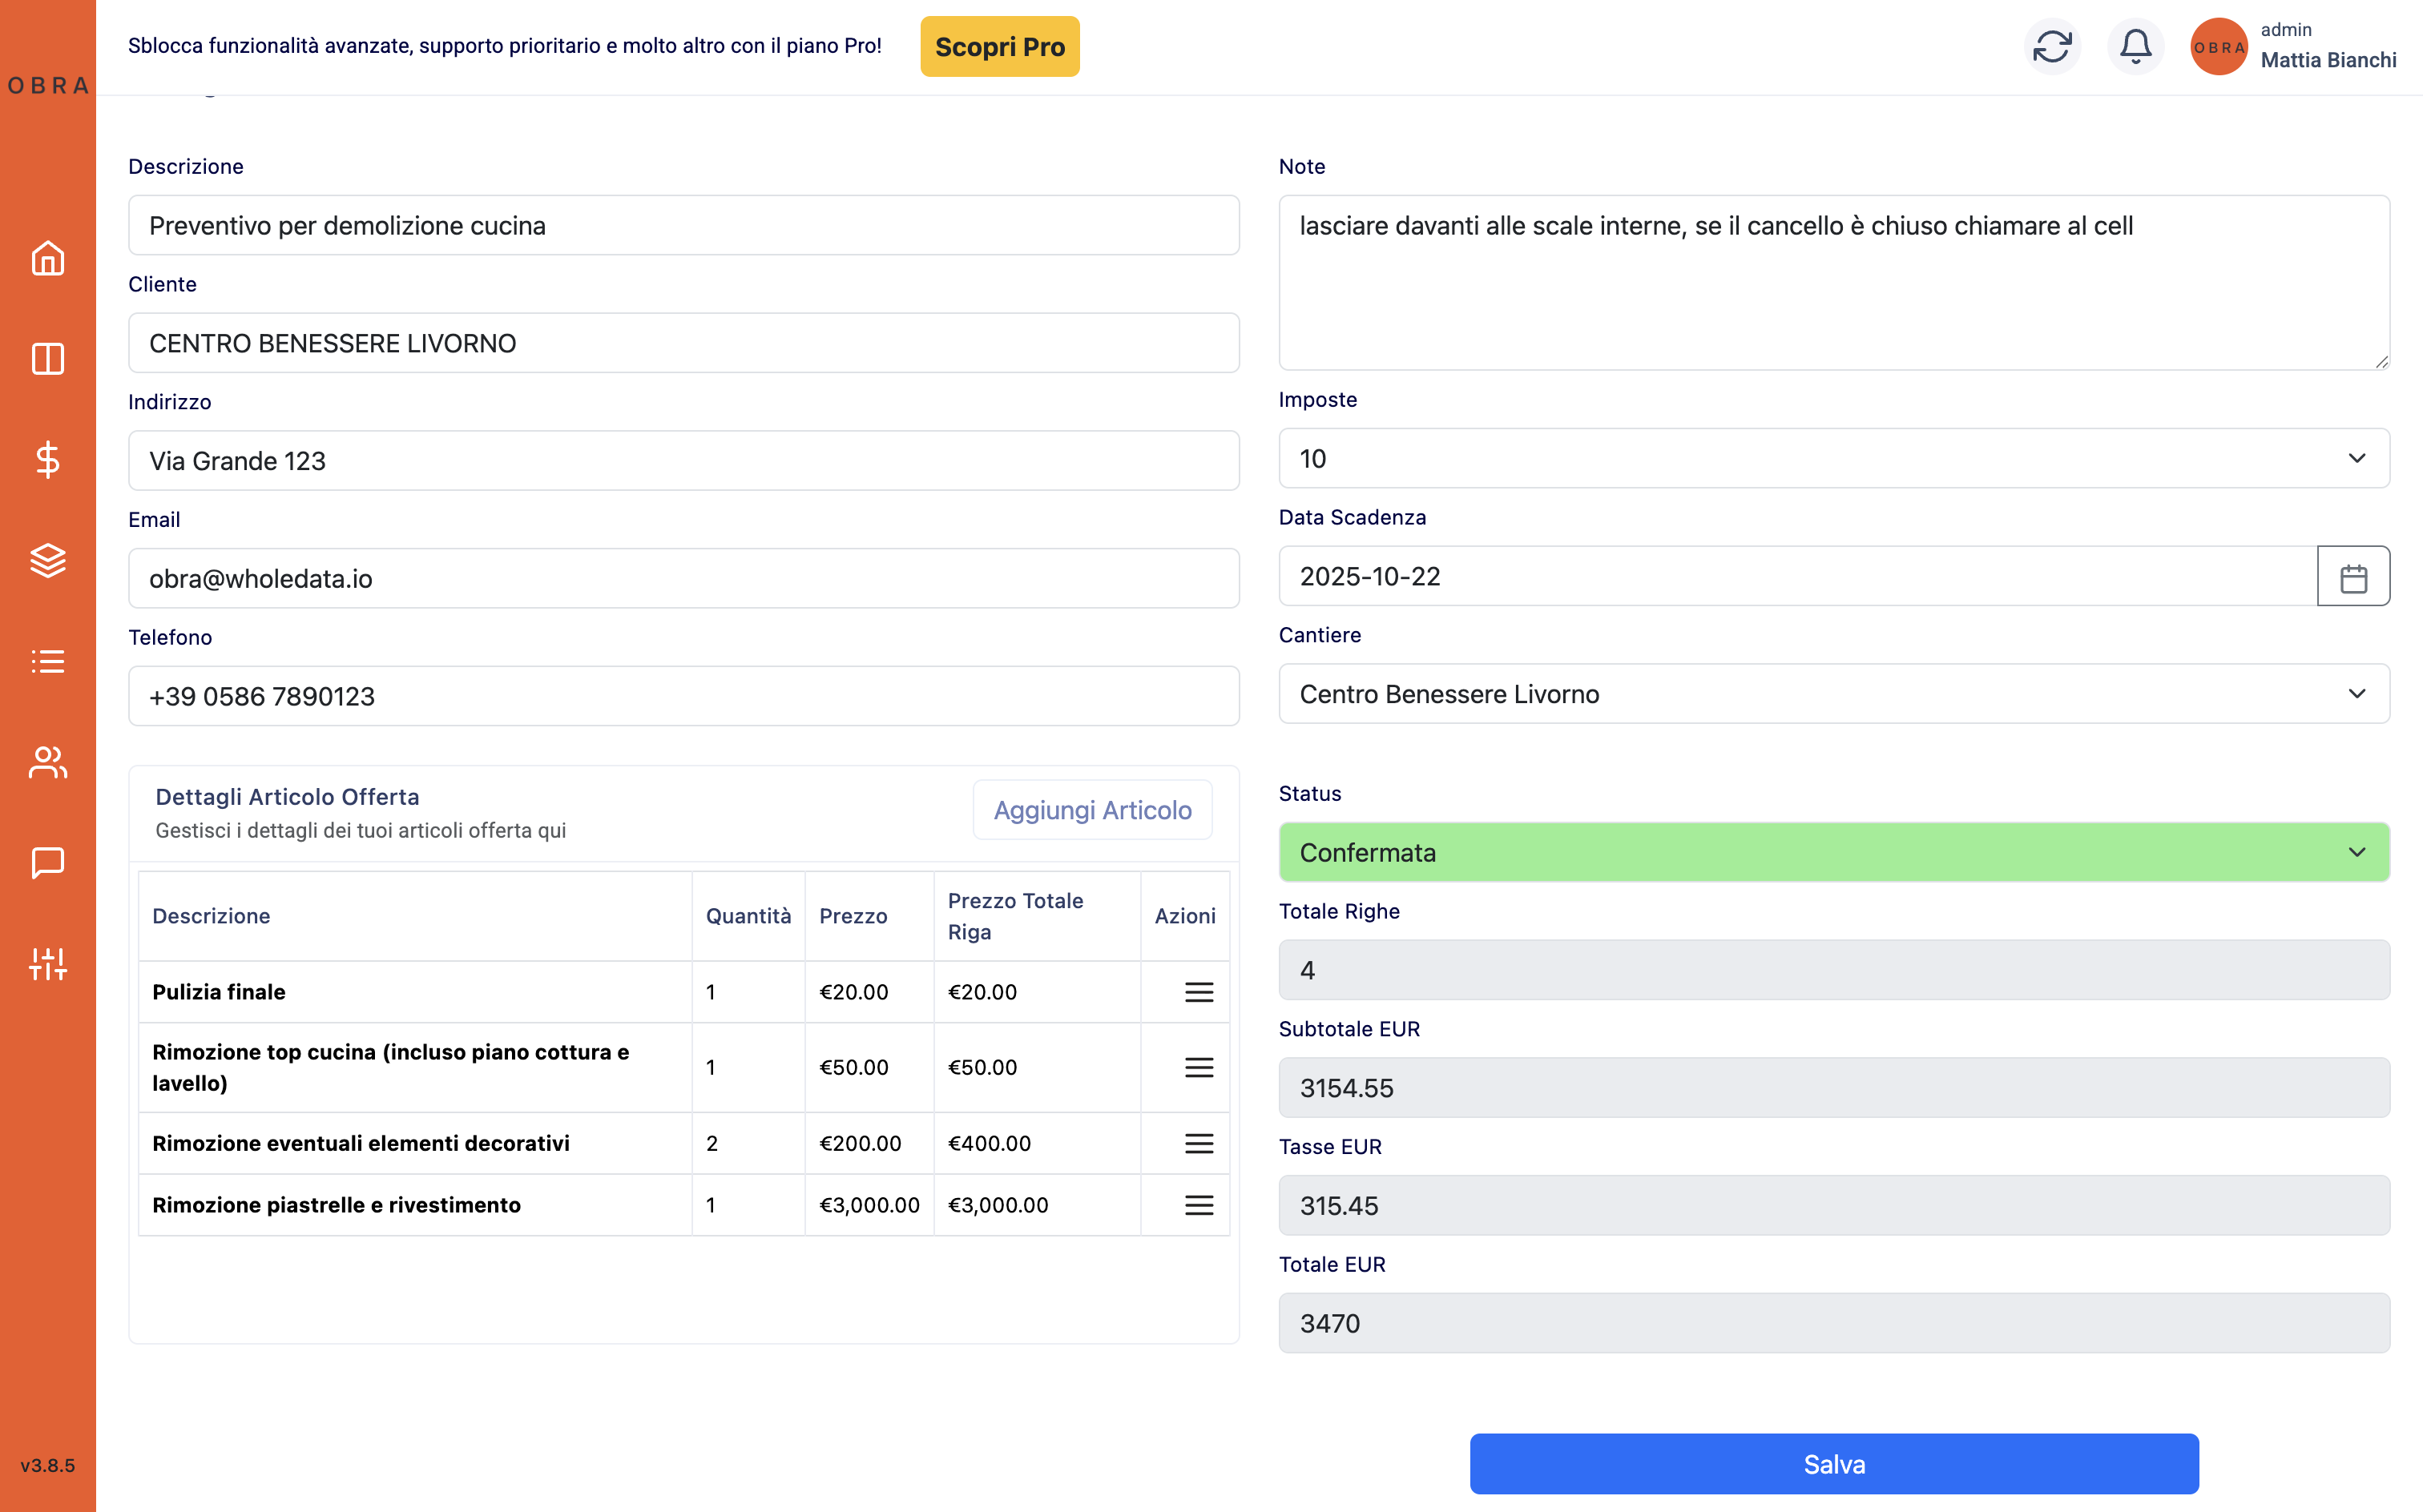The width and height of the screenshot is (2423, 1512).
Task: Open the users icon in sidebar
Action: point(47,762)
